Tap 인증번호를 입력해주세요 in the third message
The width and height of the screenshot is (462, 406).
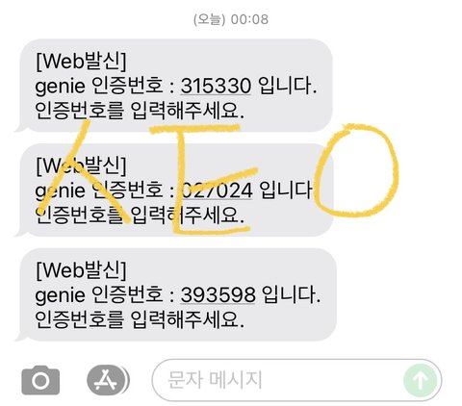[x=140, y=319]
